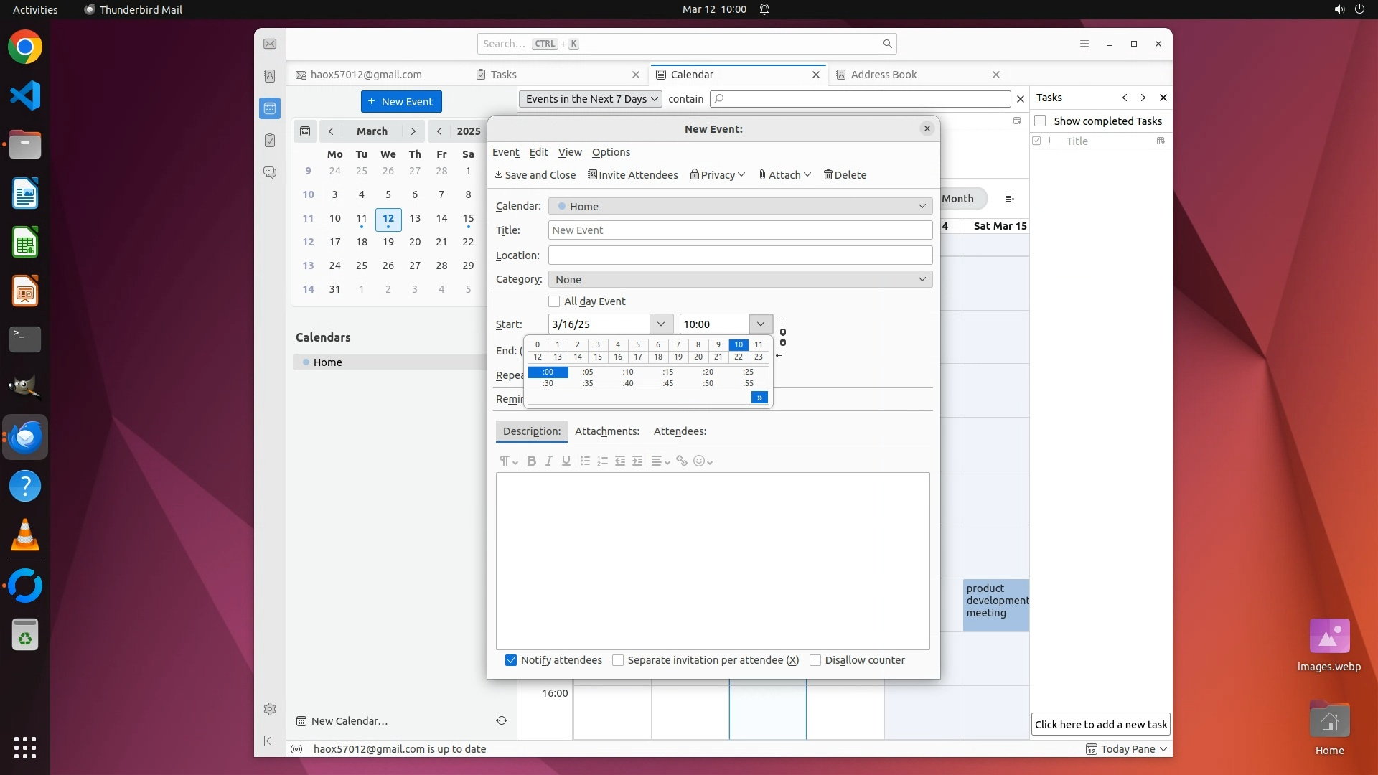The height and width of the screenshot is (775, 1378).
Task: Open the start date picker dropdown
Action: (661, 324)
